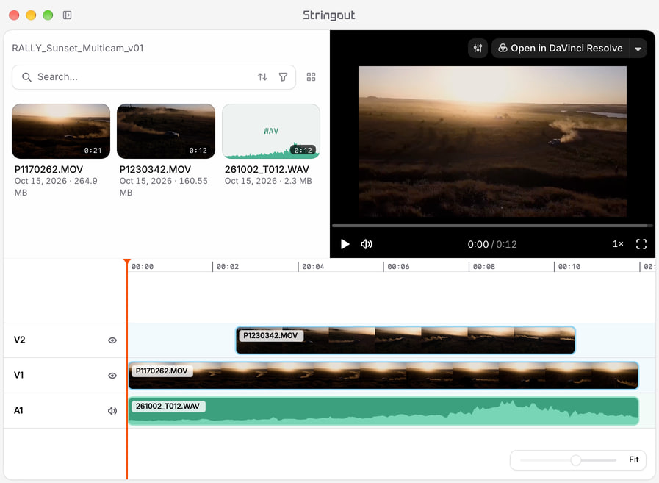Select the P1170262.MOV thumbnail
Image resolution: width=659 pixels, height=483 pixels.
click(x=61, y=132)
